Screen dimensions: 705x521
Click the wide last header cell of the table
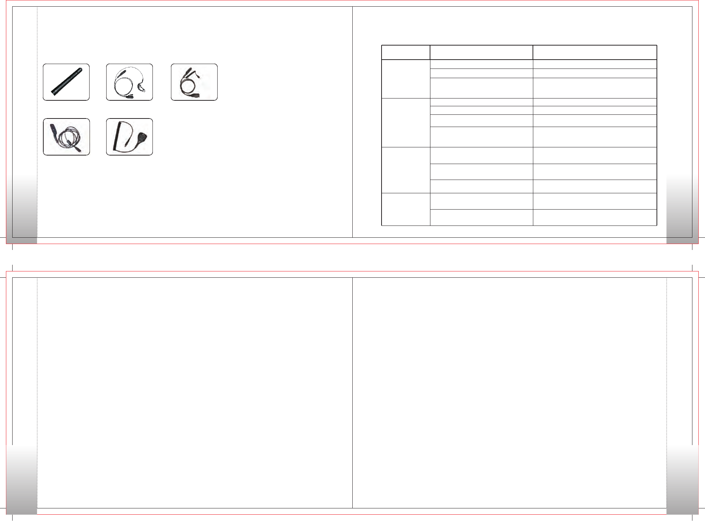pyautogui.click(x=595, y=52)
